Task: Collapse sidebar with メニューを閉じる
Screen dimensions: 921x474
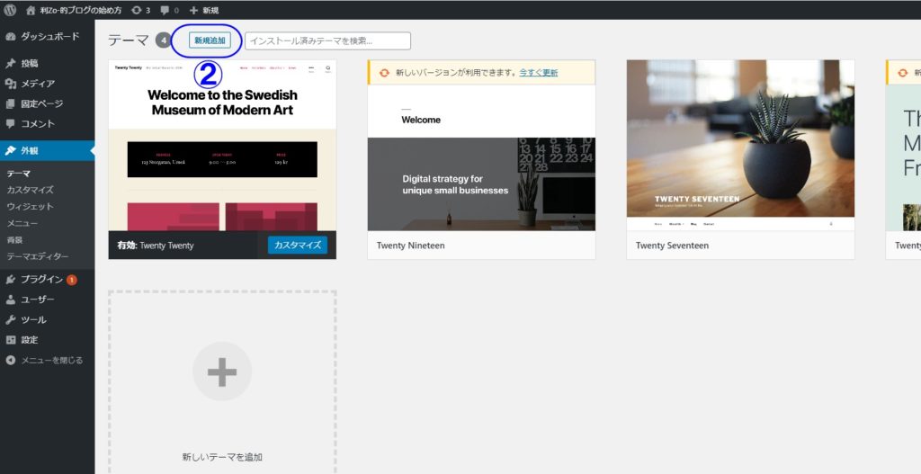Action: (x=51, y=360)
